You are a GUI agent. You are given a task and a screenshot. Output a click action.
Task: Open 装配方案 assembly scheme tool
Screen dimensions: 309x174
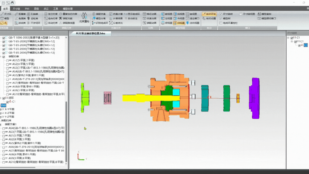click(x=66, y=18)
